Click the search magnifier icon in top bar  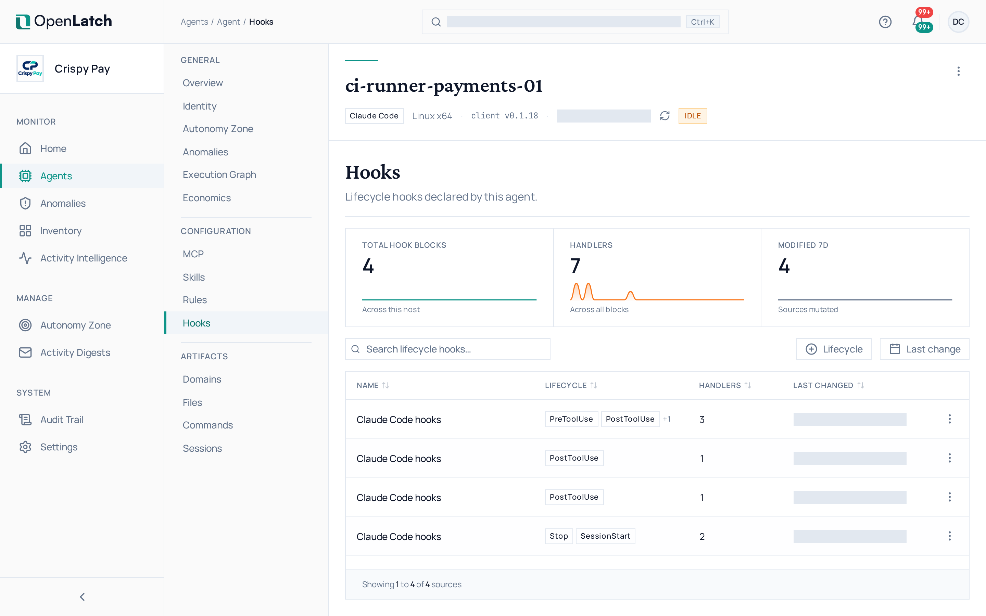pos(436,22)
